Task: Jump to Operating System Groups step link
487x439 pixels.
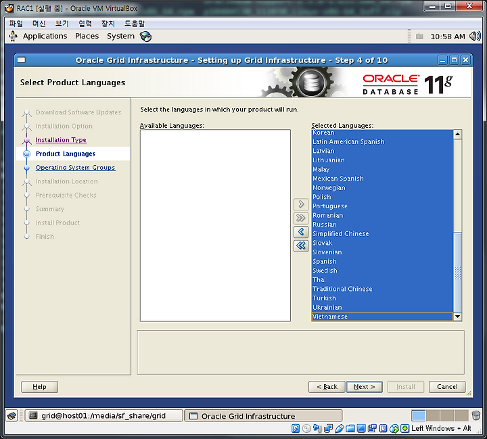Action: point(76,168)
